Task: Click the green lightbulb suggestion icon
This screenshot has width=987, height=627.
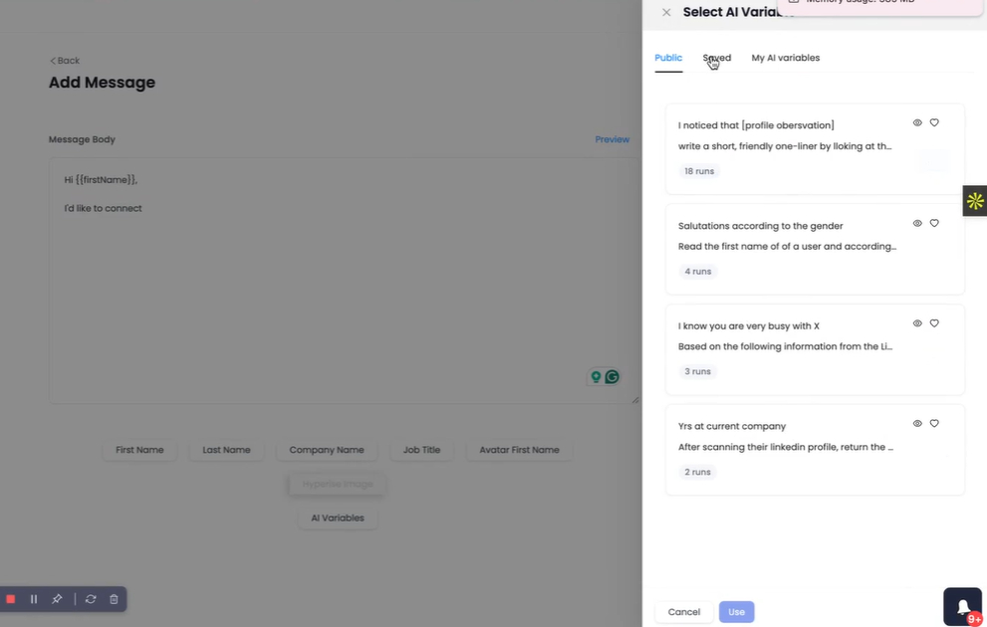Action: (596, 377)
